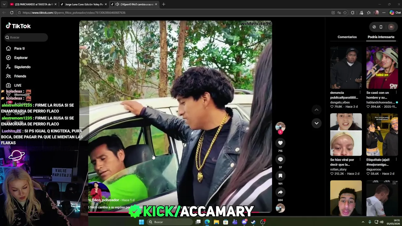Open the Edge profile avatar

(377, 13)
